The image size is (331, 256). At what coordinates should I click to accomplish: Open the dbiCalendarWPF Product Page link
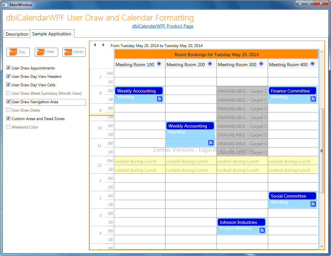click(163, 26)
